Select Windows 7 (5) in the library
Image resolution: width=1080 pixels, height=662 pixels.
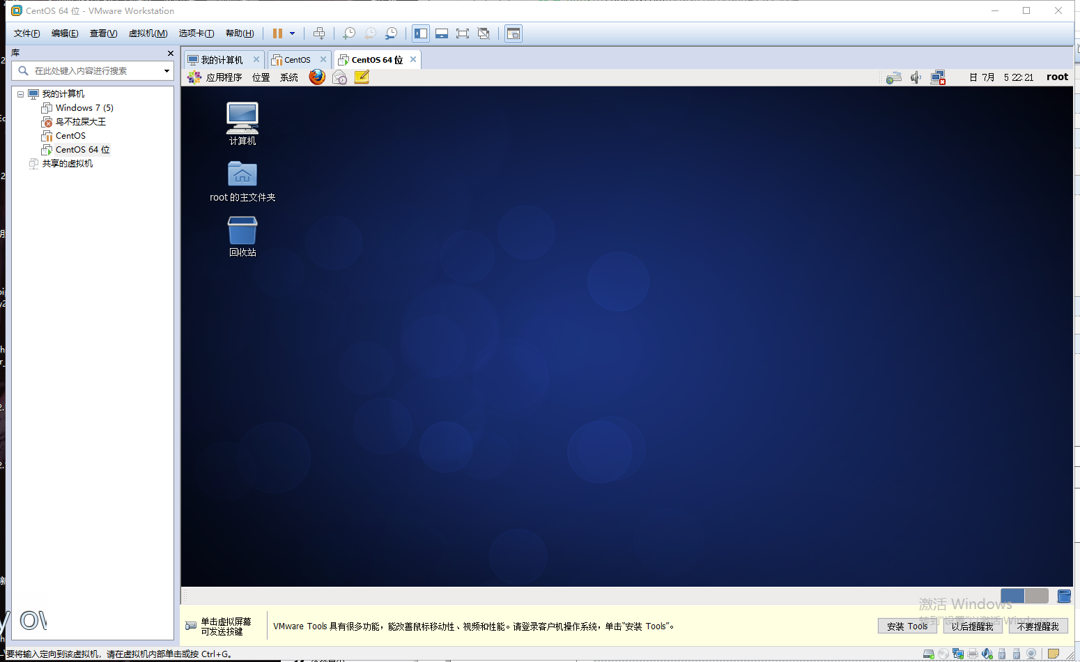(x=77, y=108)
